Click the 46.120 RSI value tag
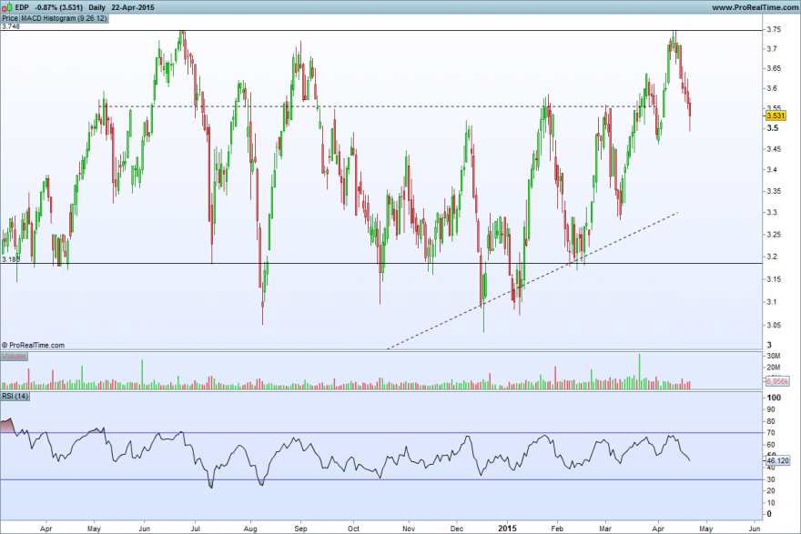This screenshot has width=801, height=534. pyautogui.click(x=777, y=460)
